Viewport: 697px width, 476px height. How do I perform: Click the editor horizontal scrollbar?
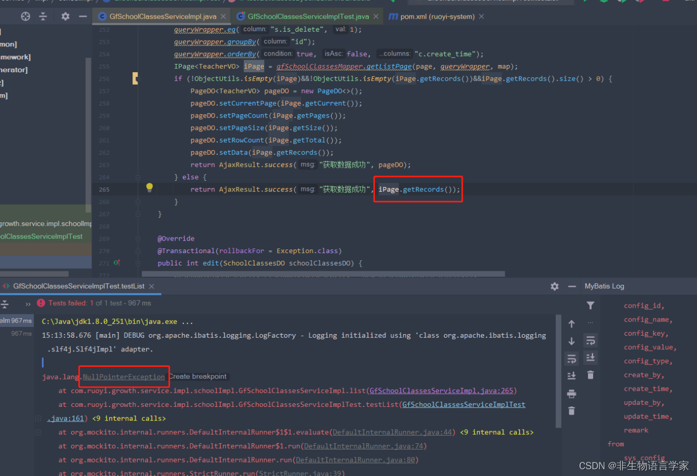(324, 274)
